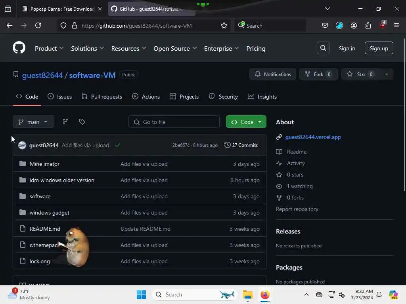This screenshot has height=304, width=406.
Task: Click the Firefox search box
Action: (x=270, y=25)
